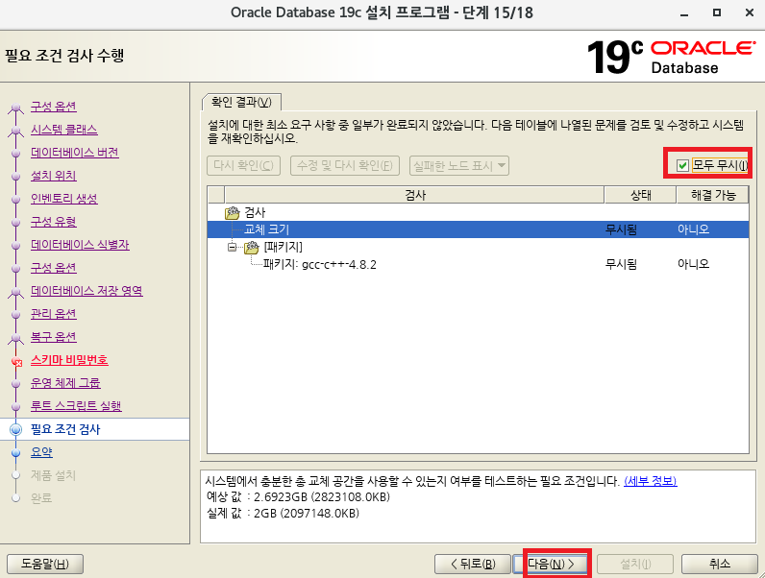Go to the 복구 옵션 step
This screenshot has width=765, height=578.
coord(54,337)
